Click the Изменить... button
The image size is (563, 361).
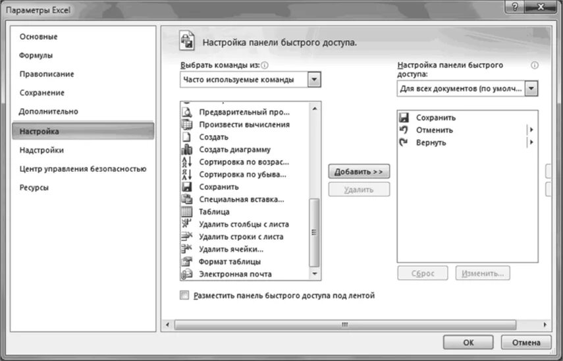pyautogui.click(x=483, y=273)
